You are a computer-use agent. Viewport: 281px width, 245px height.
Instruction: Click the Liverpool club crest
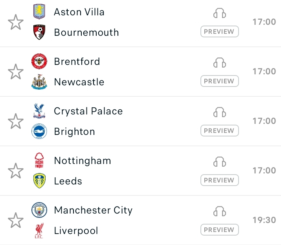point(39,231)
